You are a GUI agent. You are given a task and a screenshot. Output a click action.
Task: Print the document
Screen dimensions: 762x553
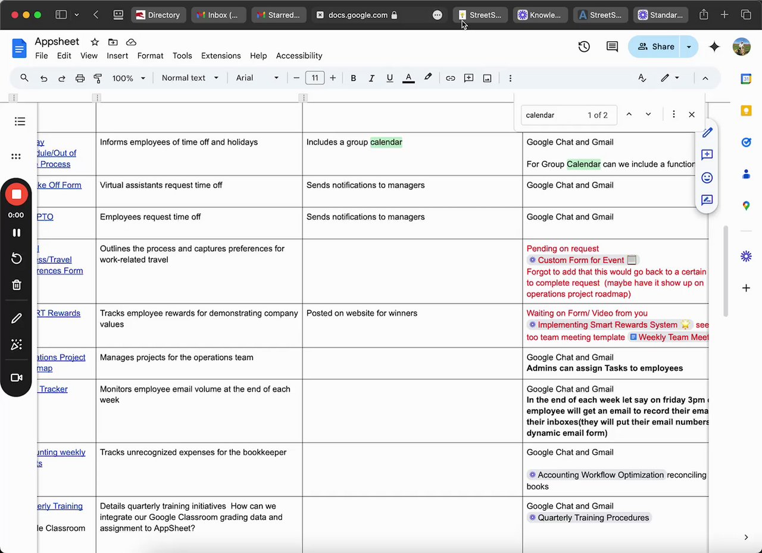(x=80, y=78)
